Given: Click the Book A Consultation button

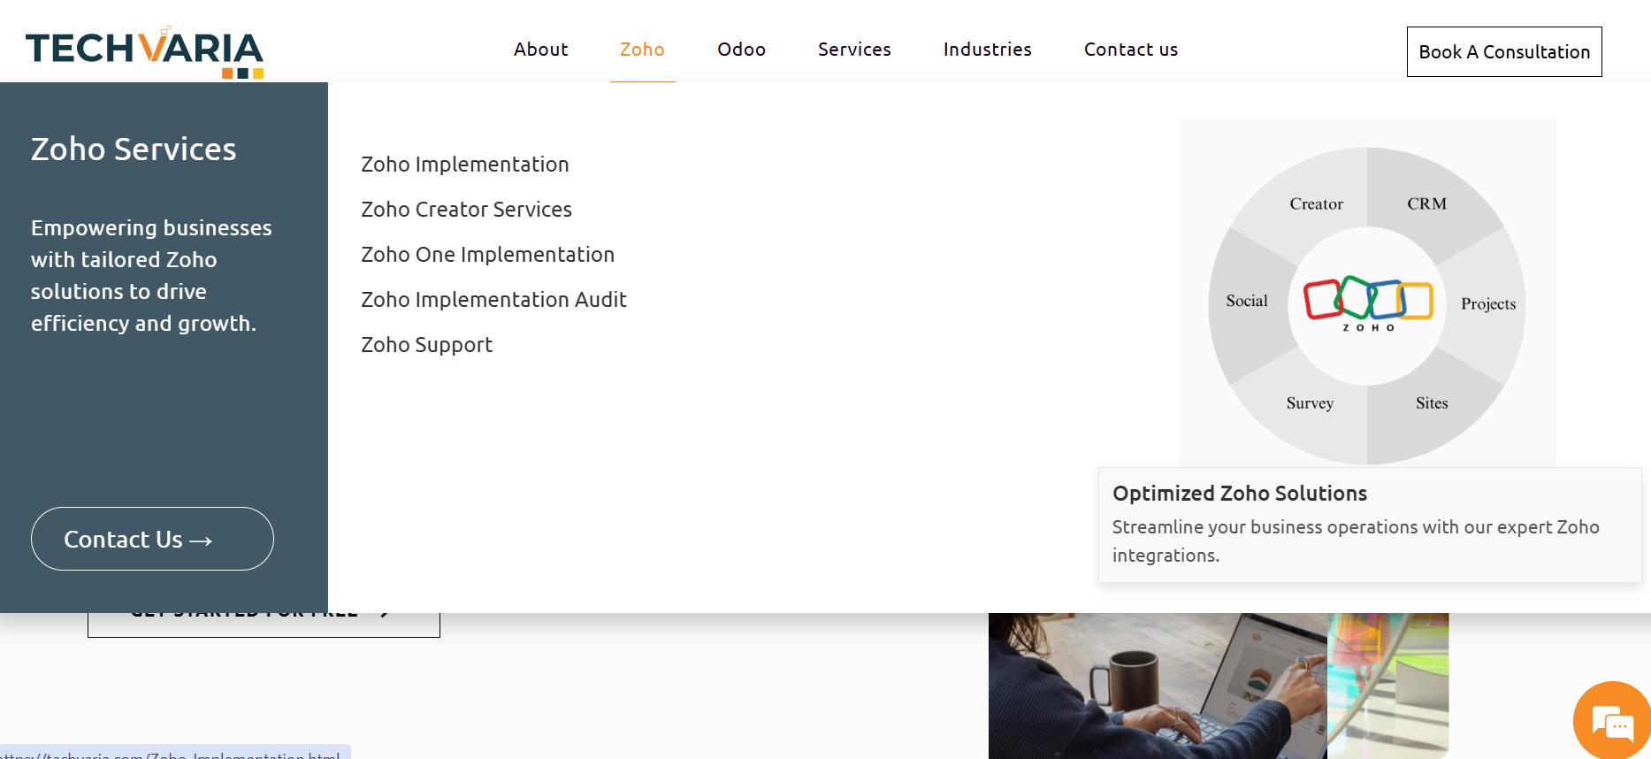Looking at the screenshot, I should [1503, 52].
